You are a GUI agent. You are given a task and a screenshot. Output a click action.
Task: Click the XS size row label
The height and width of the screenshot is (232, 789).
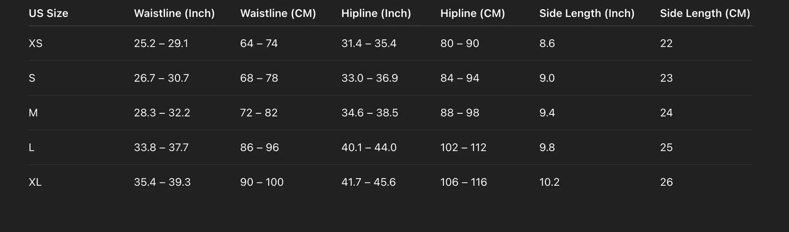tap(35, 44)
